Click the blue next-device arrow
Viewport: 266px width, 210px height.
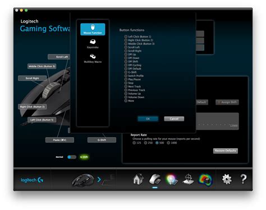click(99, 180)
